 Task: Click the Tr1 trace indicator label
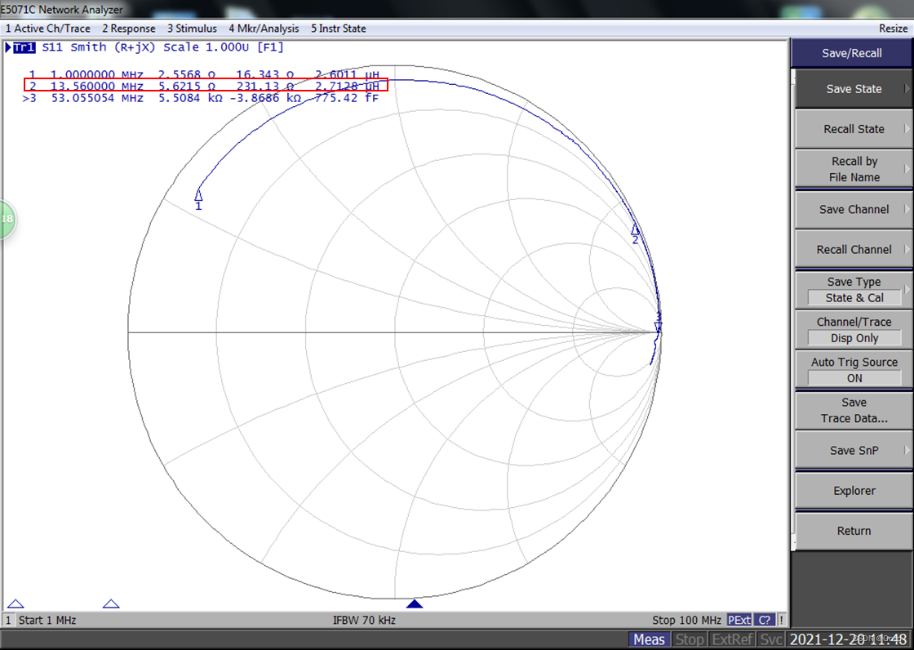(x=24, y=47)
